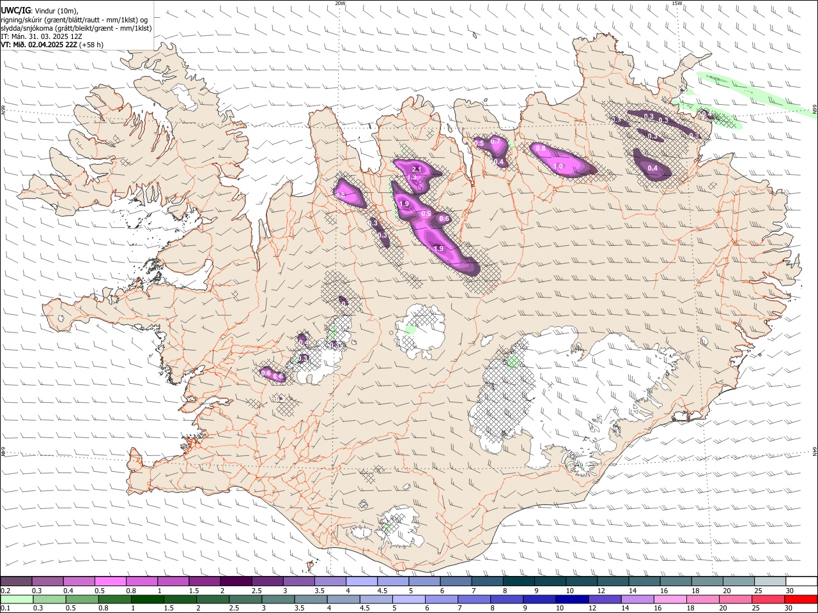This screenshot has height=613, width=818.
Task: Pick the deep blue 10–12 rain legend swatch
Action: (572, 598)
